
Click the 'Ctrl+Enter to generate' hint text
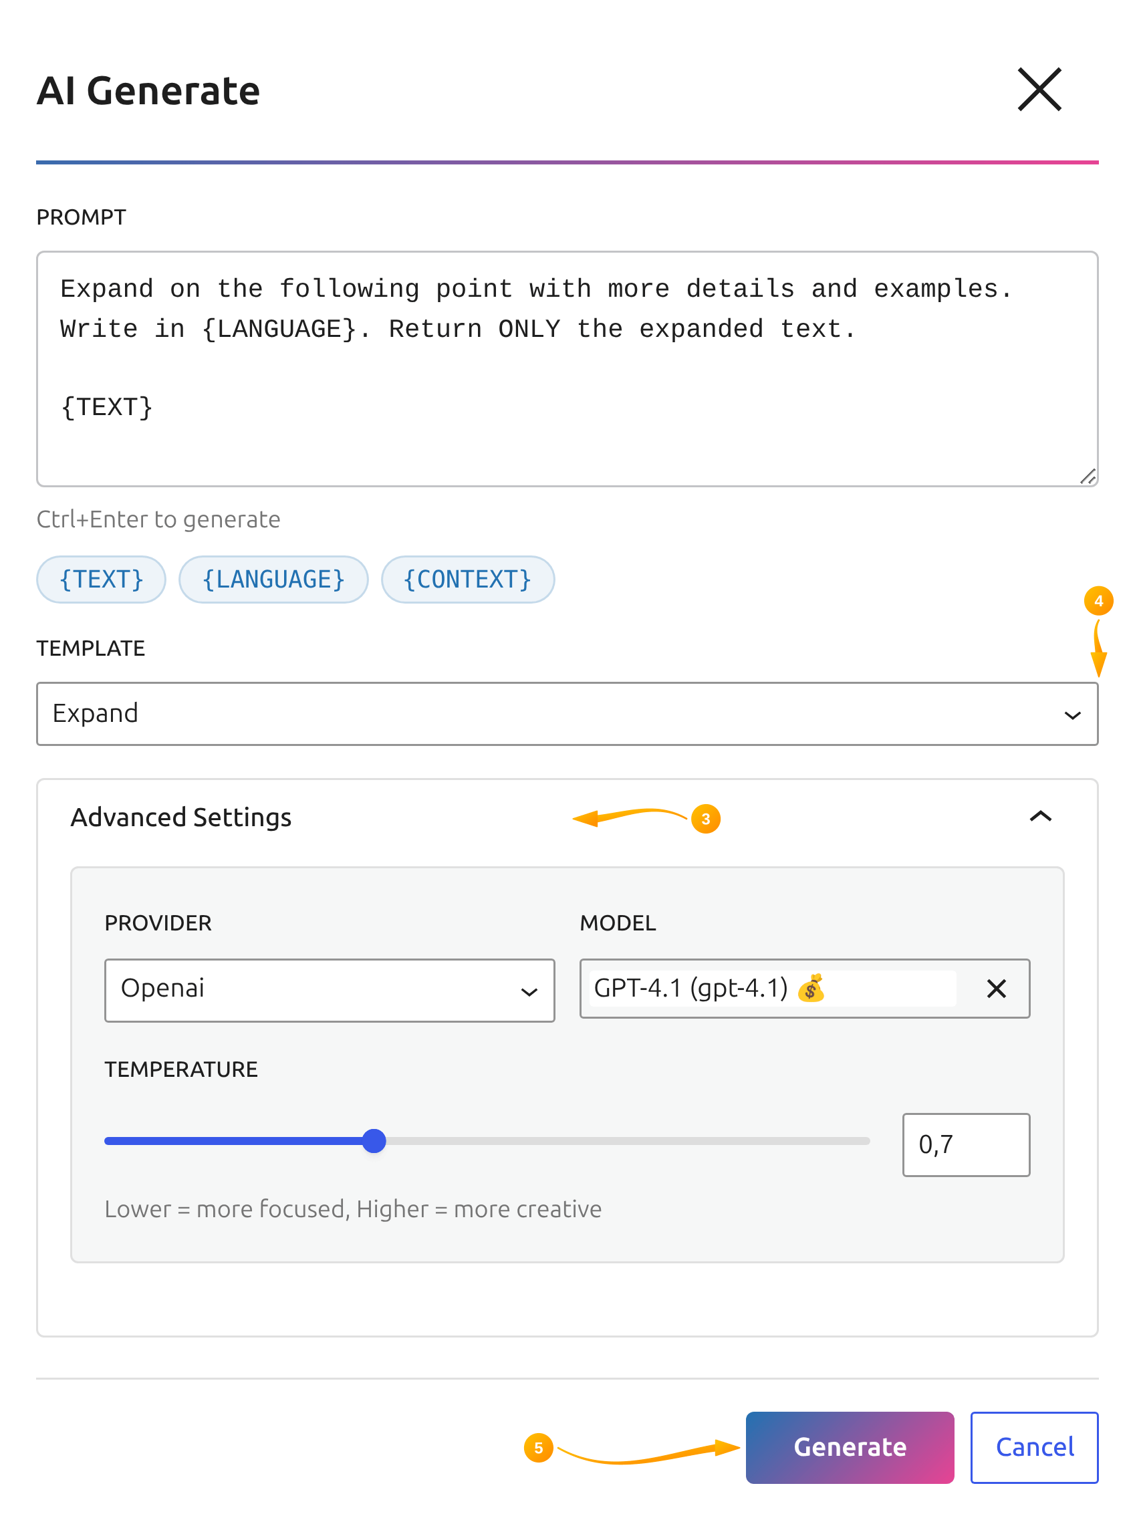158,519
